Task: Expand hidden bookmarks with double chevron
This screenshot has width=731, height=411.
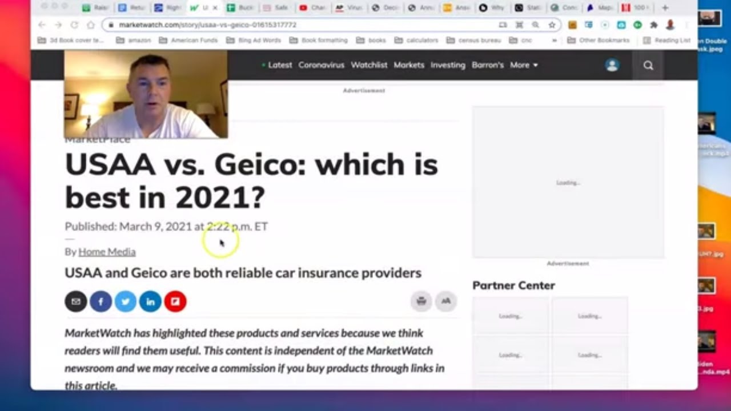Action: [x=554, y=41]
